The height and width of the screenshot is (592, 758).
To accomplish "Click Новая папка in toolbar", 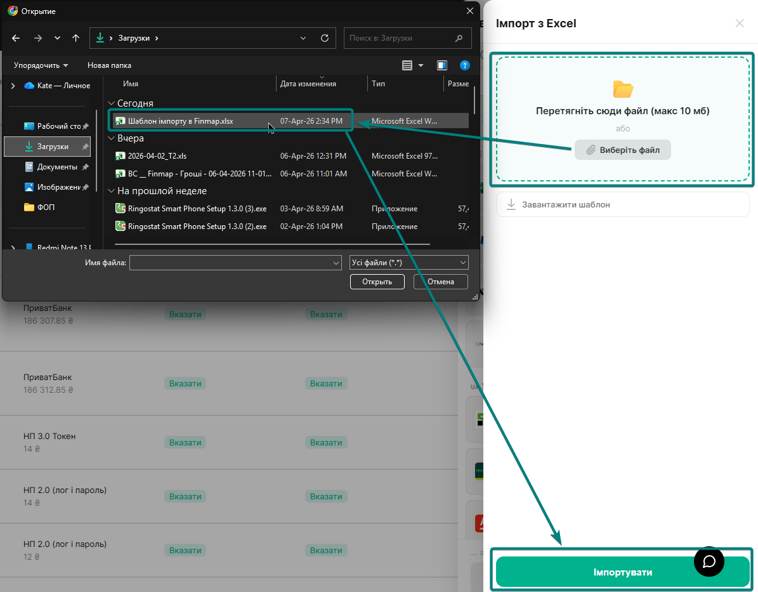I will pos(109,65).
